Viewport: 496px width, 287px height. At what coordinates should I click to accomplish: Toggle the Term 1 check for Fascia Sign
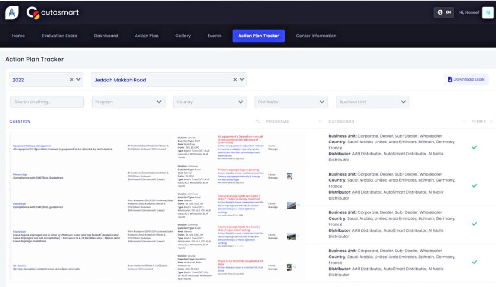(x=475, y=224)
